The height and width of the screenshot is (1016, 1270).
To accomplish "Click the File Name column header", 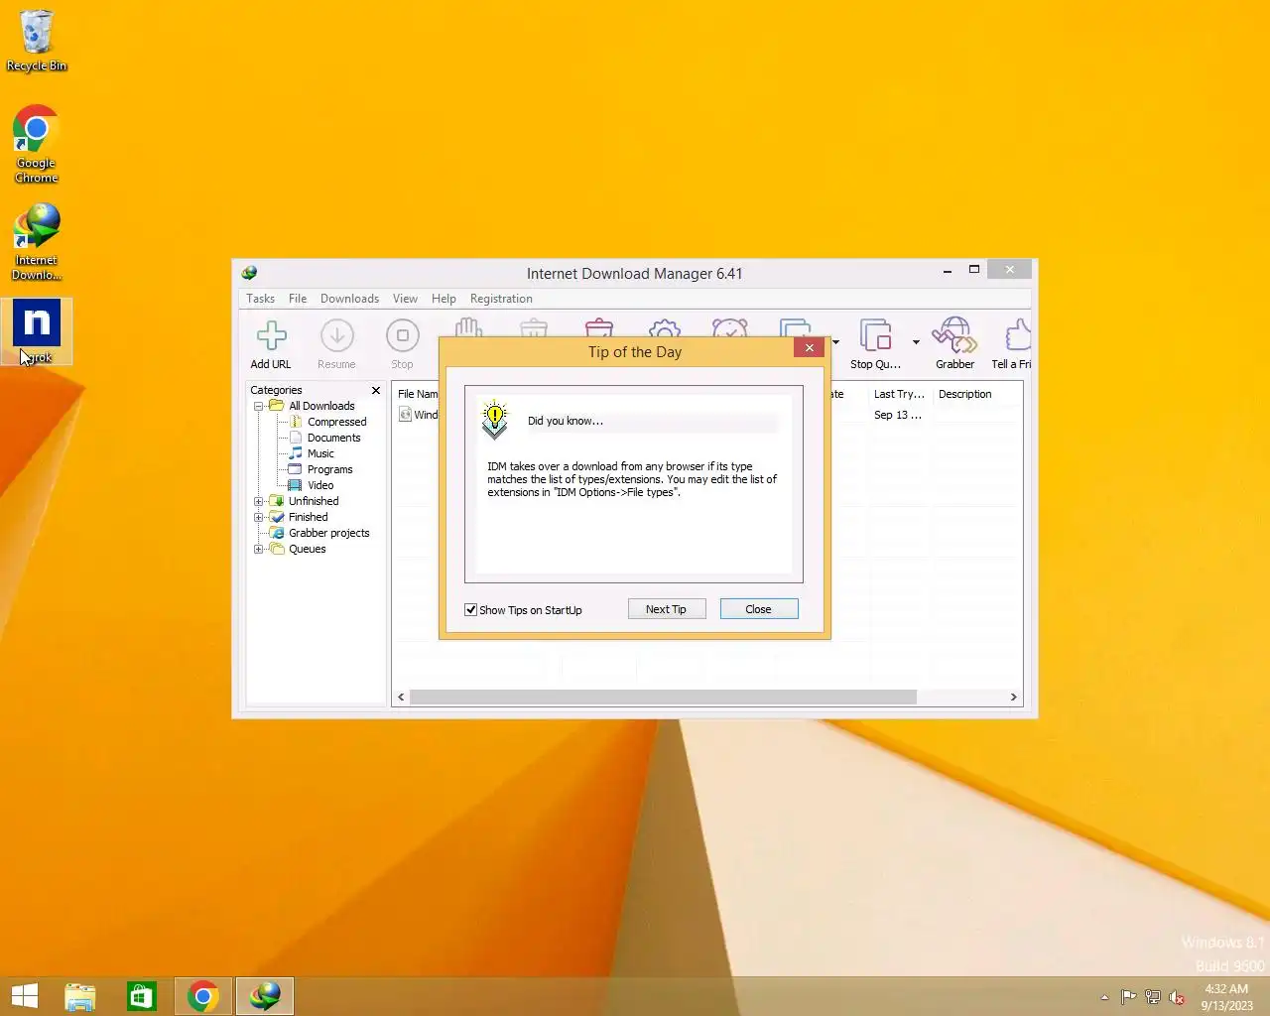I will point(417,394).
